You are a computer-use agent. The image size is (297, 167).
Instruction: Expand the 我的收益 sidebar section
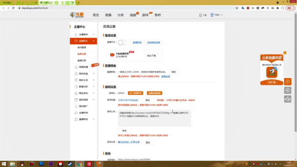(x=94, y=73)
